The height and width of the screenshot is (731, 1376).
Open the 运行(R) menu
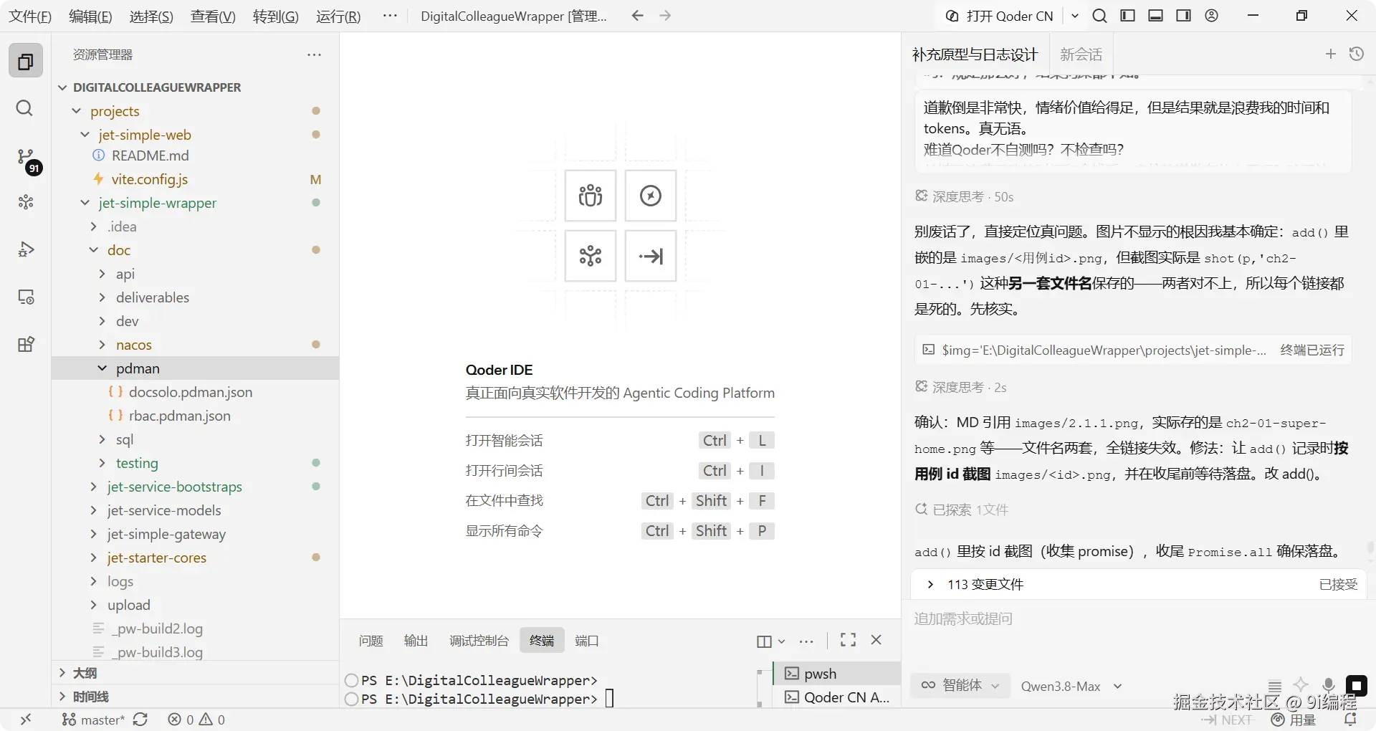coord(338,16)
